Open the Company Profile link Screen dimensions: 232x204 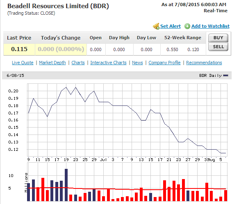(x=164, y=63)
